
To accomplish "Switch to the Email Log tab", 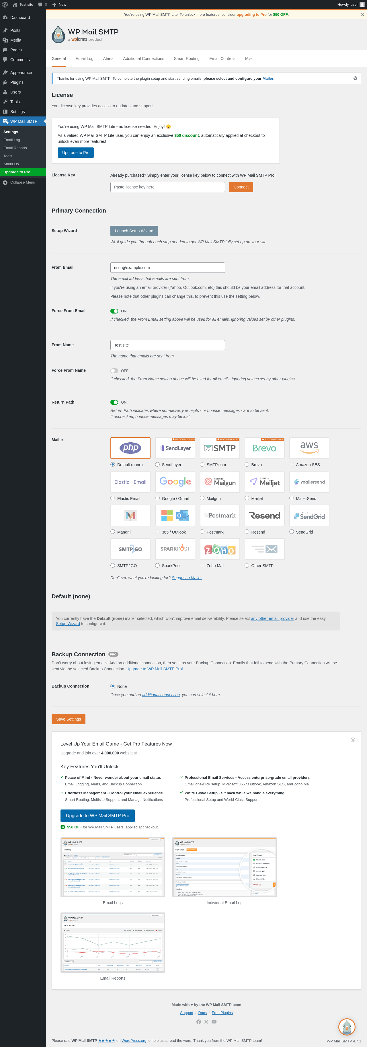I will pos(85,59).
